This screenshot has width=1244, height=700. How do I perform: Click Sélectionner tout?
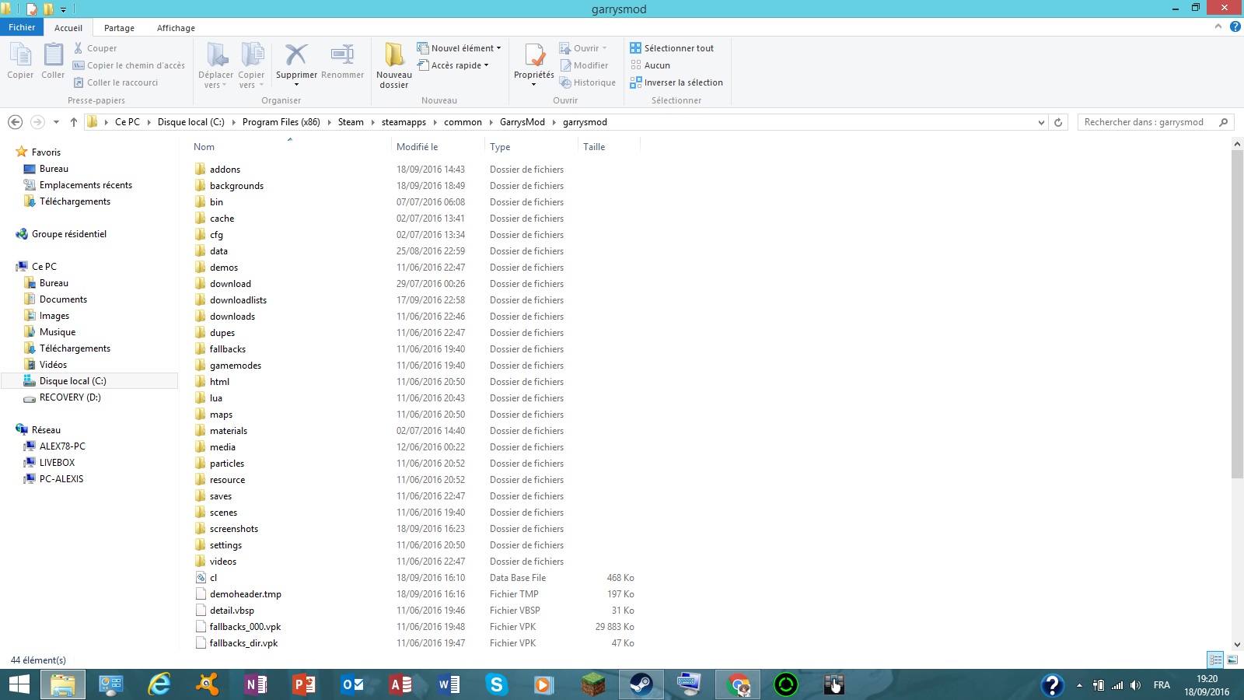(672, 48)
